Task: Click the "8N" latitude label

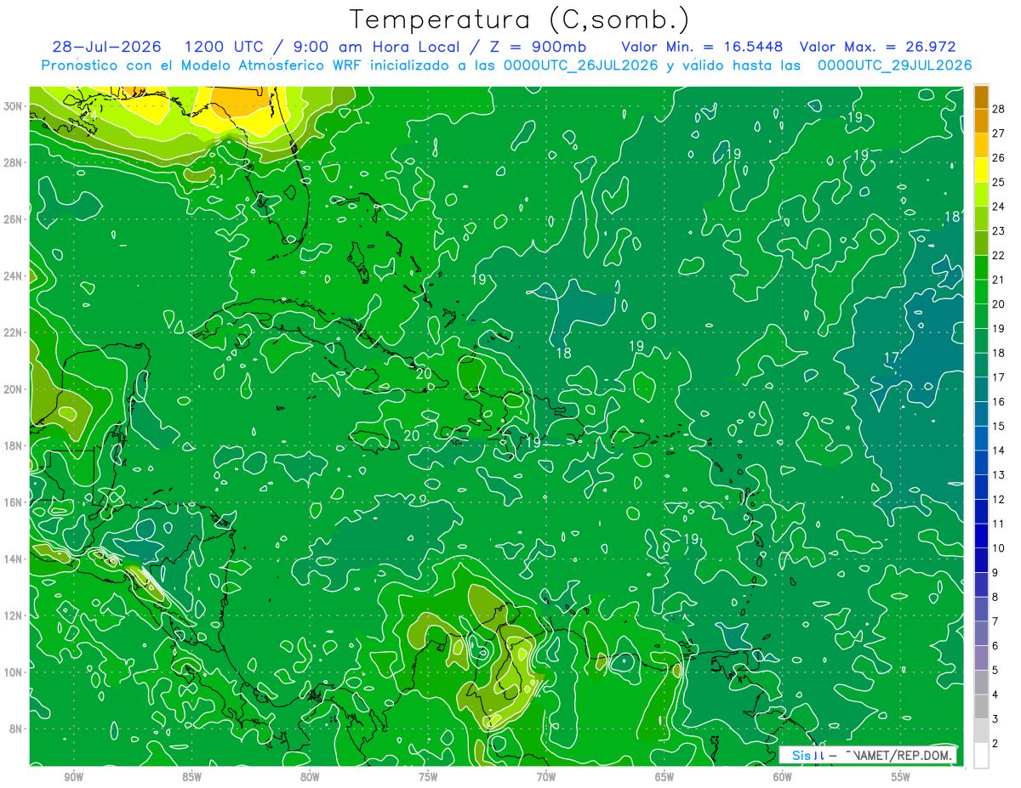Action: tap(17, 728)
